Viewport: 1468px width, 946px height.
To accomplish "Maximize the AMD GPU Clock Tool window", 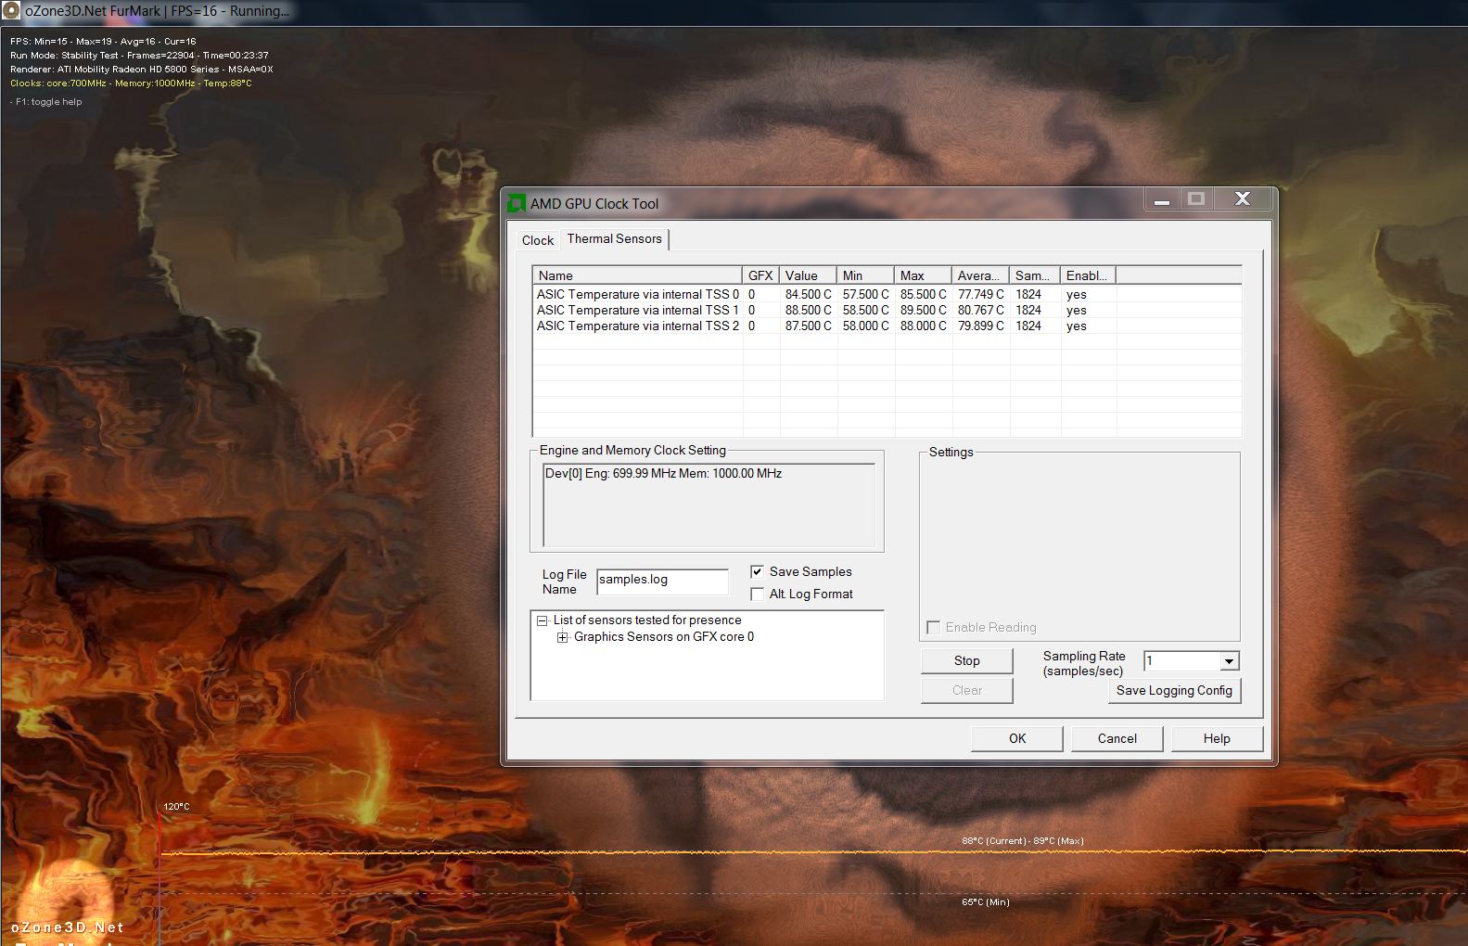I will click(x=1196, y=199).
